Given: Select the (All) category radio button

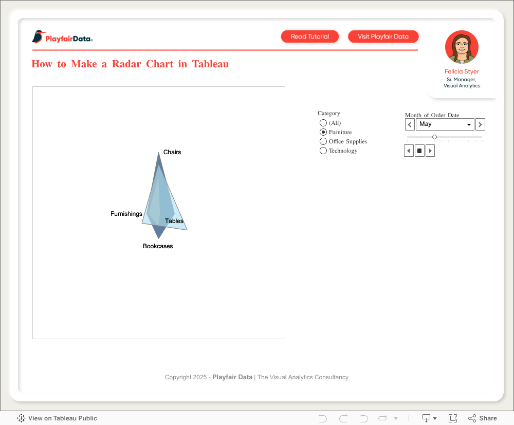Looking at the screenshot, I should click(323, 123).
